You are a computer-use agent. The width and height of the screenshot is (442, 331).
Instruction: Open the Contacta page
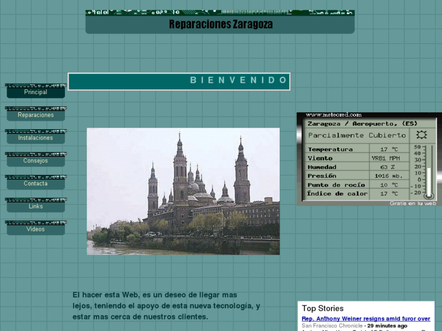tap(35, 183)
